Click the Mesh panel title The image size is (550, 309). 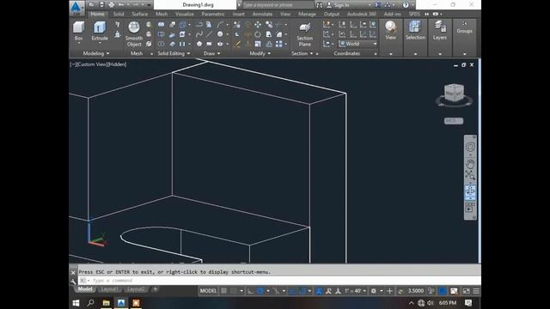pos(137,53)
